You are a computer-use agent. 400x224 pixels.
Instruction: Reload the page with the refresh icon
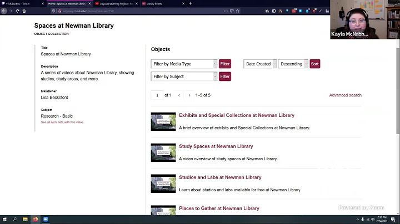[x=17, y=11]
